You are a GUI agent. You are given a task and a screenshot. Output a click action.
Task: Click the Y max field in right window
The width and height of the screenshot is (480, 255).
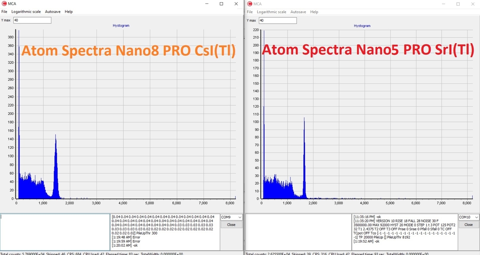[278, 20]
